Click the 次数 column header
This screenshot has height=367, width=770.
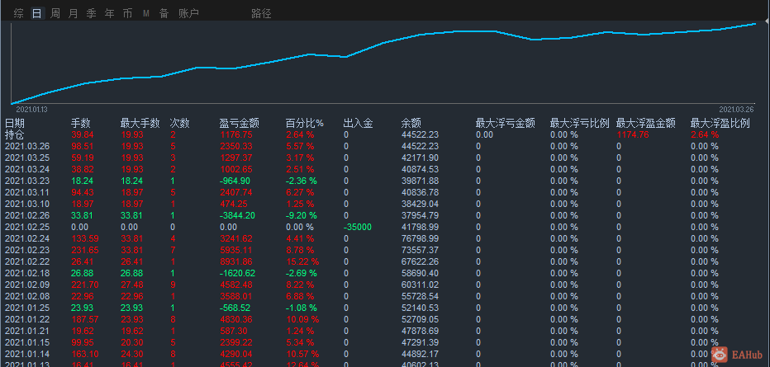(180, 124)
